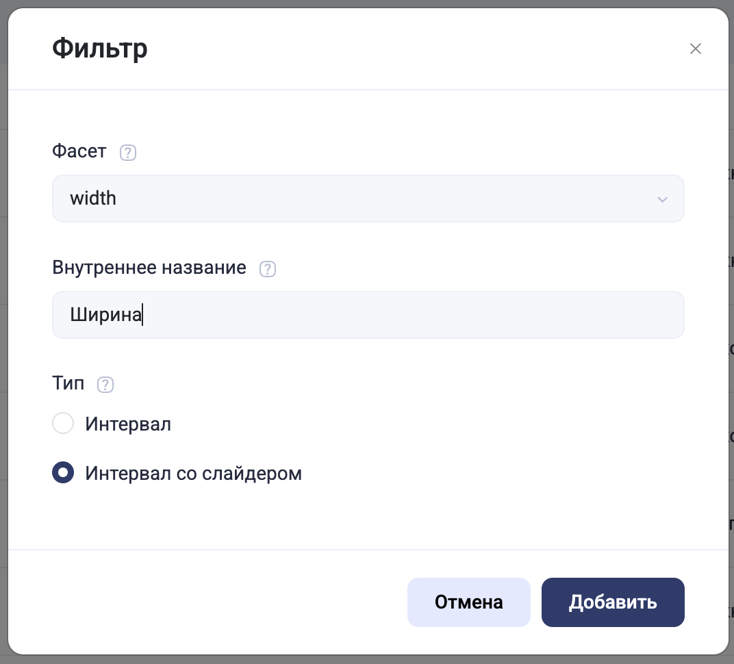Select the Тип section label

[x=67, y=383]
